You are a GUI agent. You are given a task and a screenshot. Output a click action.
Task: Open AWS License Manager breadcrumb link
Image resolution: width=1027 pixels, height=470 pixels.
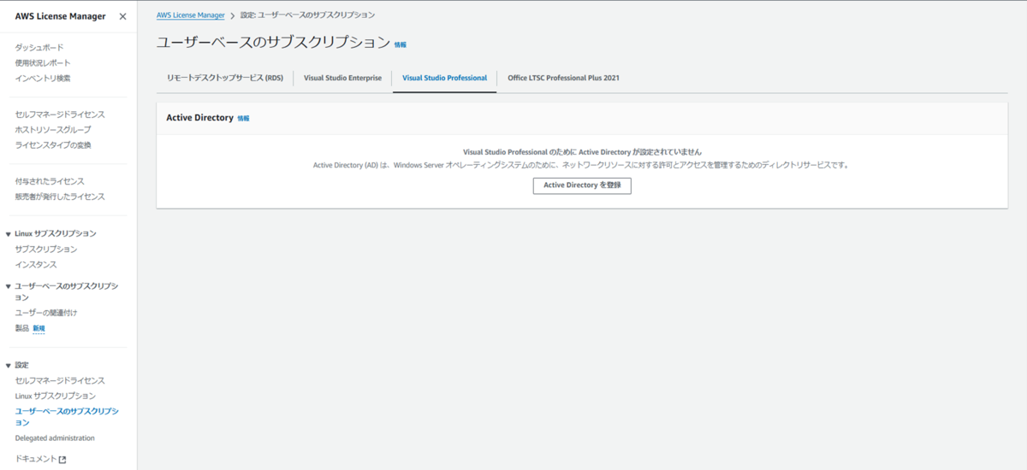(191, 15)
